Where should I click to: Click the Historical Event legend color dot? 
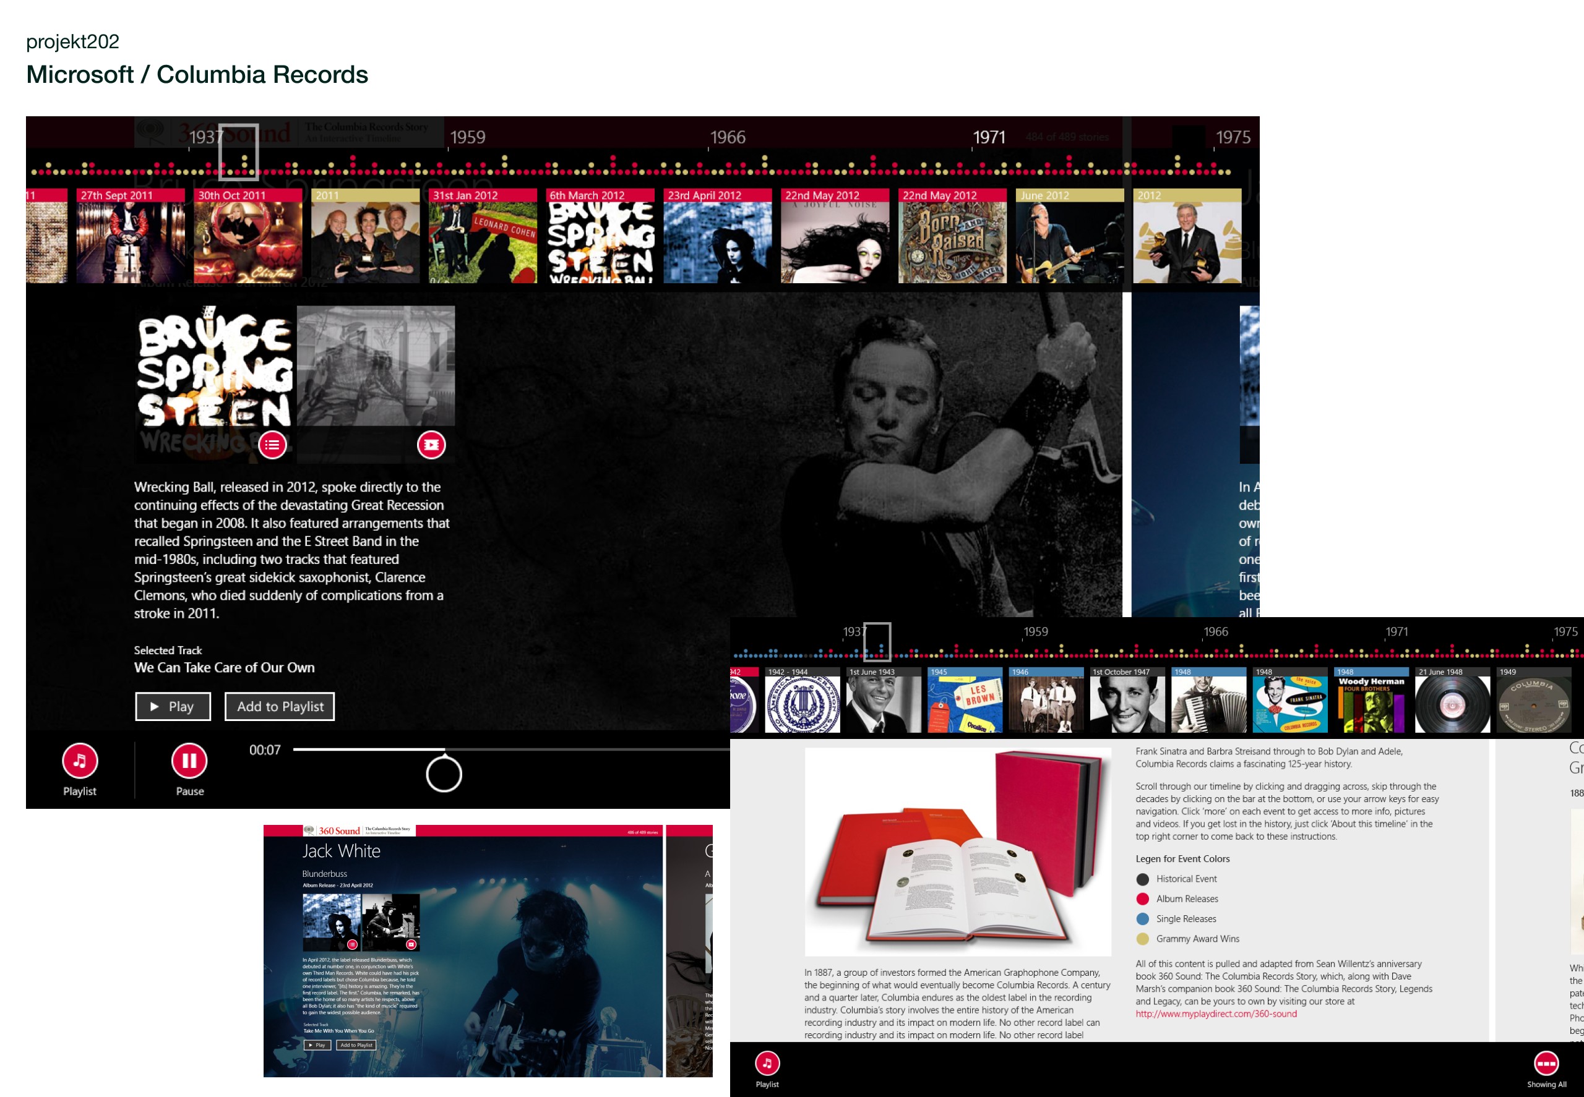[x=1142, y=879]
